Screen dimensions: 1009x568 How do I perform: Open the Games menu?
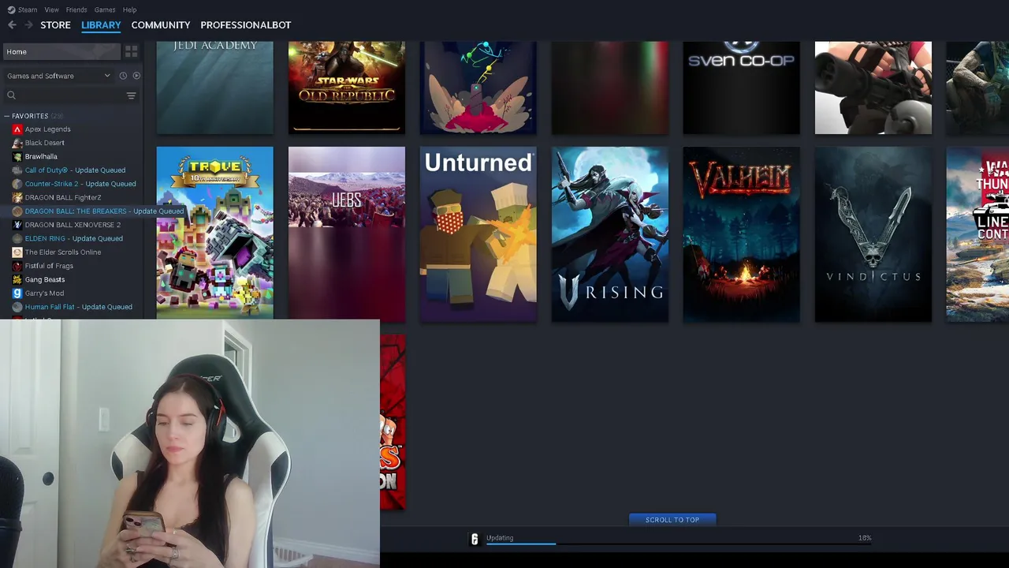click(x=105, y=9)
